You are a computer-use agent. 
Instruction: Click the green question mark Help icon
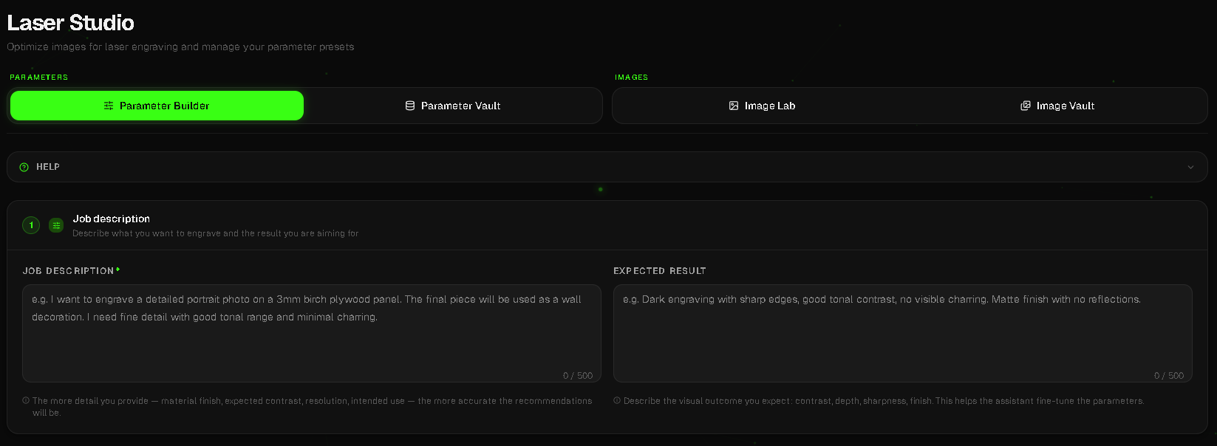click(x=24, y=167)
